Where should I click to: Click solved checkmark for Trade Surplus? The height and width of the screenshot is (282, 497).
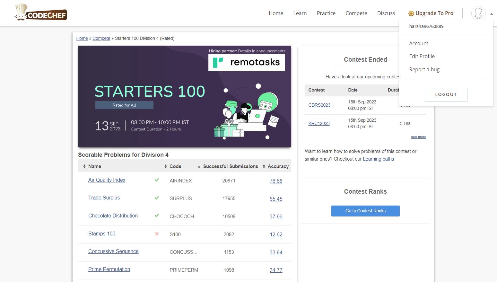(x=157, y=198)
